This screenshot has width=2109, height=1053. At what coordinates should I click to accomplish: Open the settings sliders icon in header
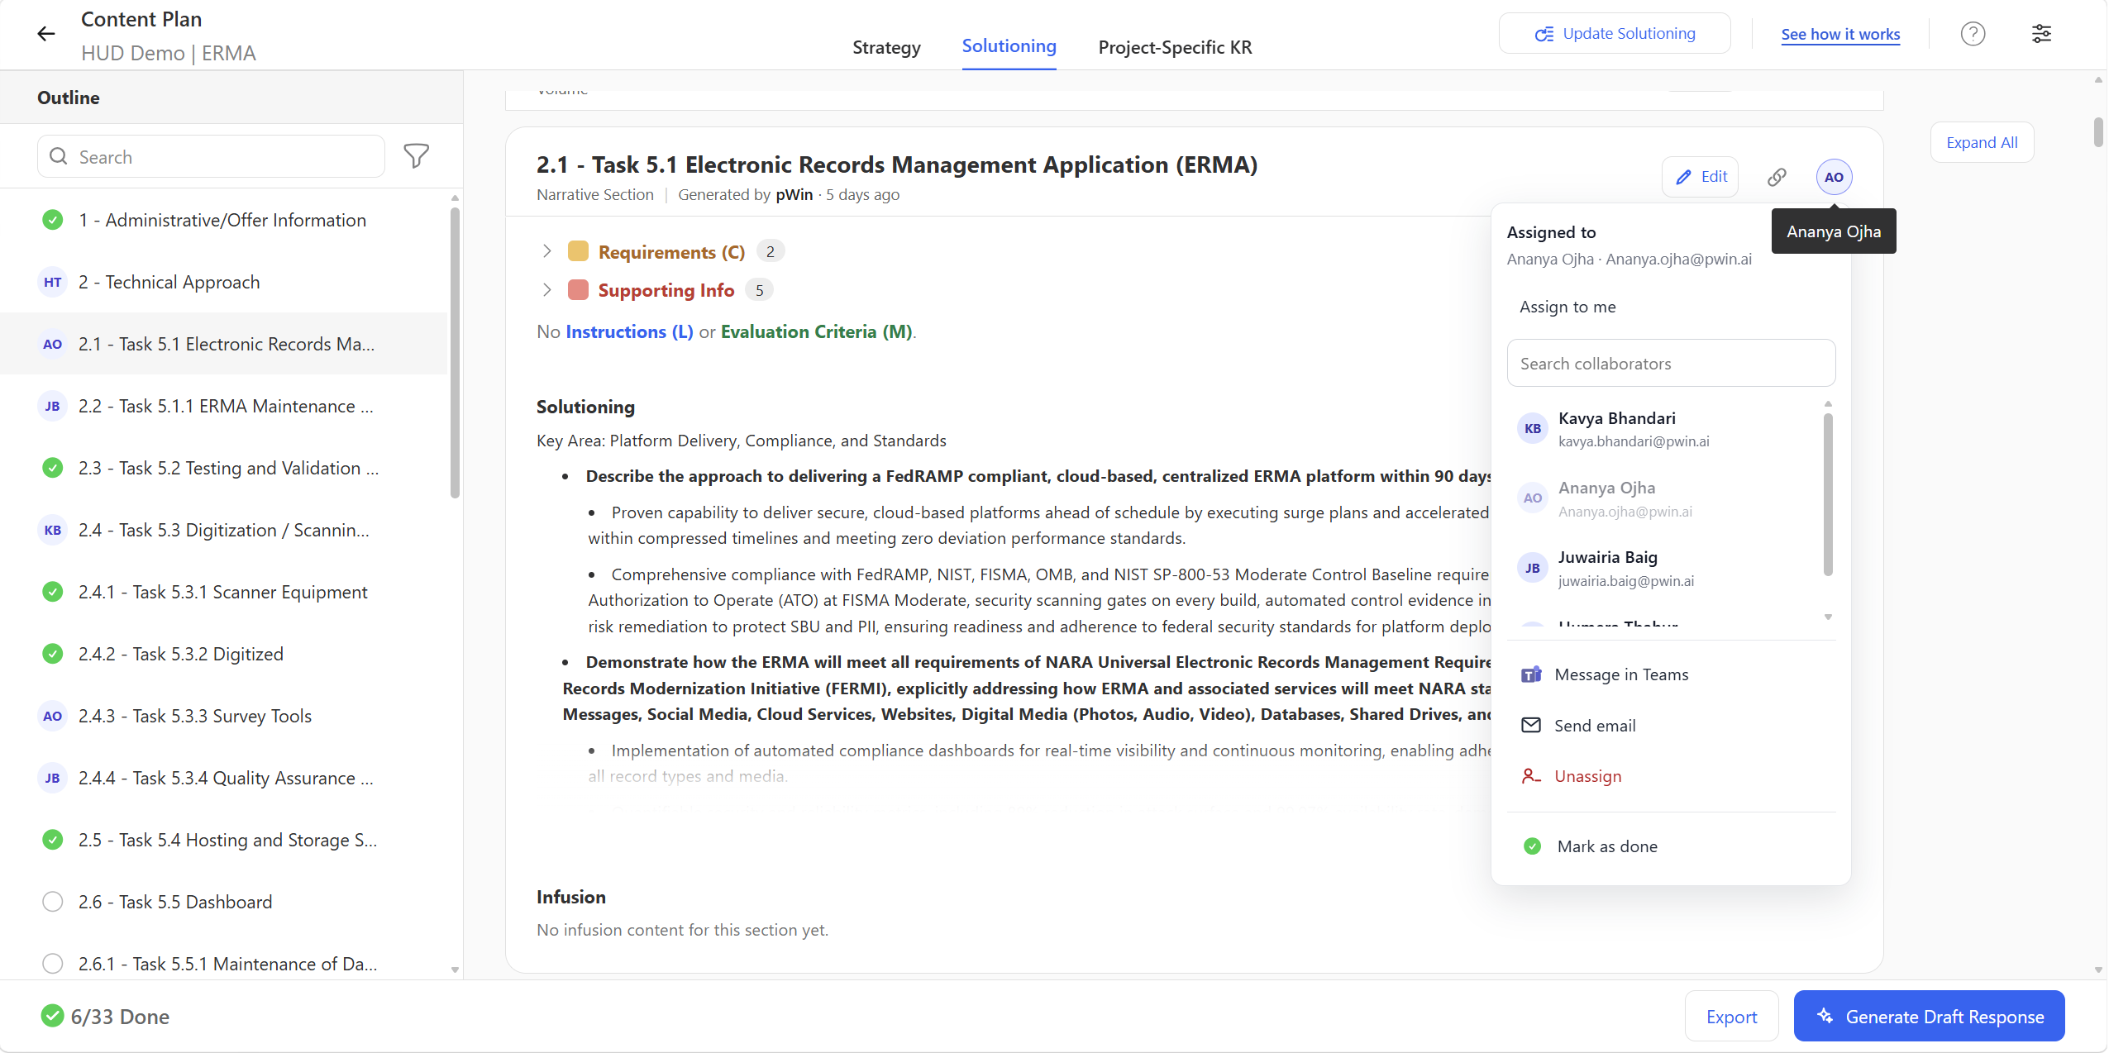click(x=2041, y=34)
